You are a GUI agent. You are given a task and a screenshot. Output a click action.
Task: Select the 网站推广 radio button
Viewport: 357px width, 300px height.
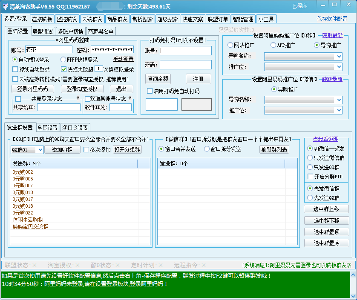(230, 45)
